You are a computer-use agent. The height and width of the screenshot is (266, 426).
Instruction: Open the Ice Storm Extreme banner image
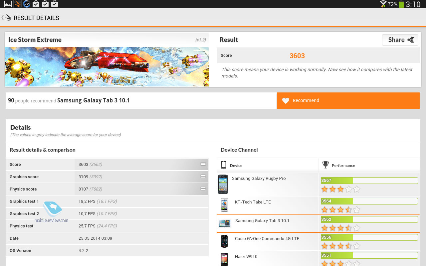[x=107, y=67]
